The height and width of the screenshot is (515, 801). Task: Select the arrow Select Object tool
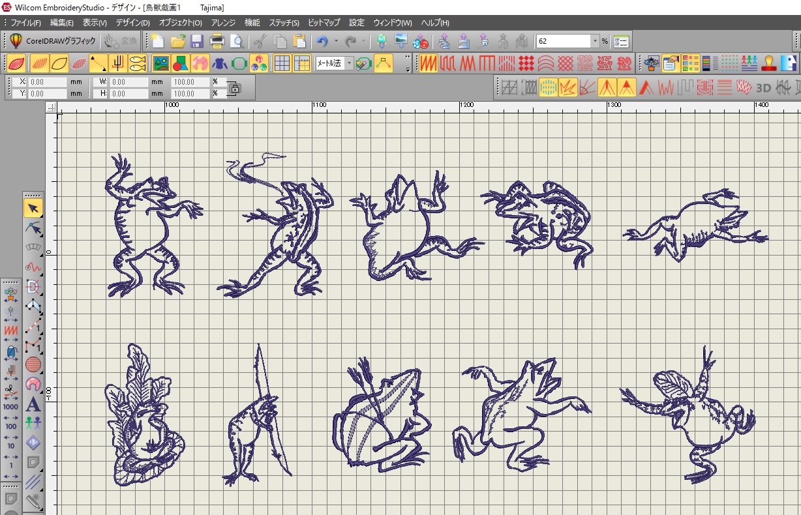(33, 209)
